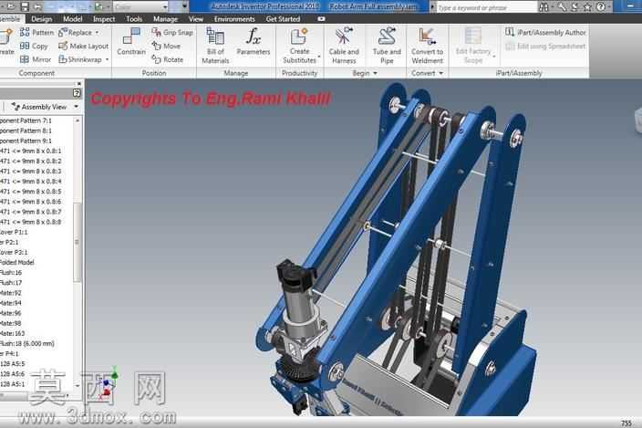The height and width of the screenshot is (428, 642).
Task: Expand the Assembly View dropdown
Action: coord(77,107)
